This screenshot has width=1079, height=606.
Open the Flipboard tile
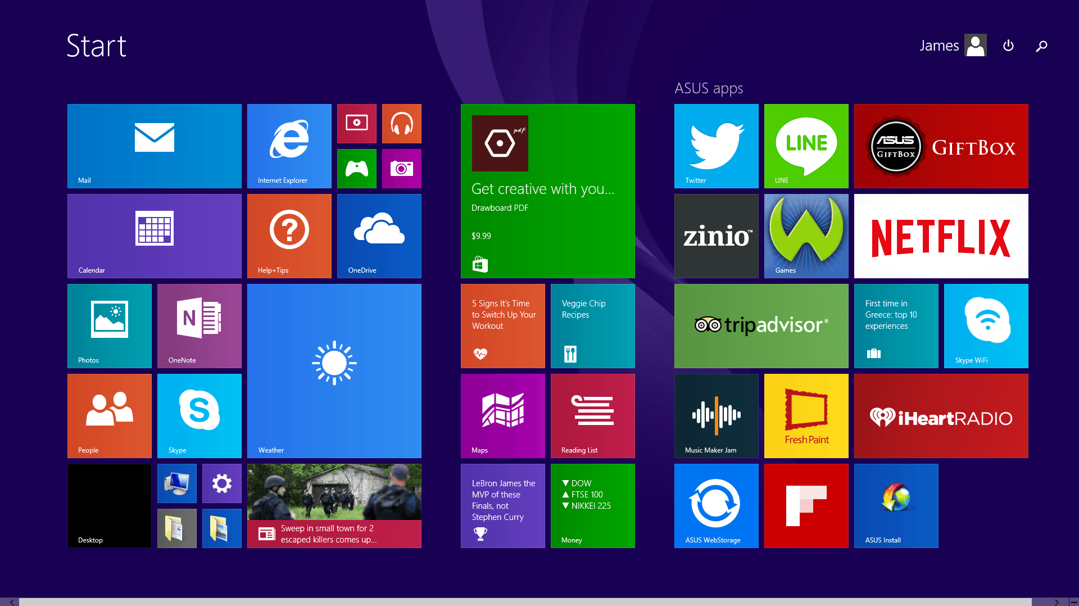[806, 506]
